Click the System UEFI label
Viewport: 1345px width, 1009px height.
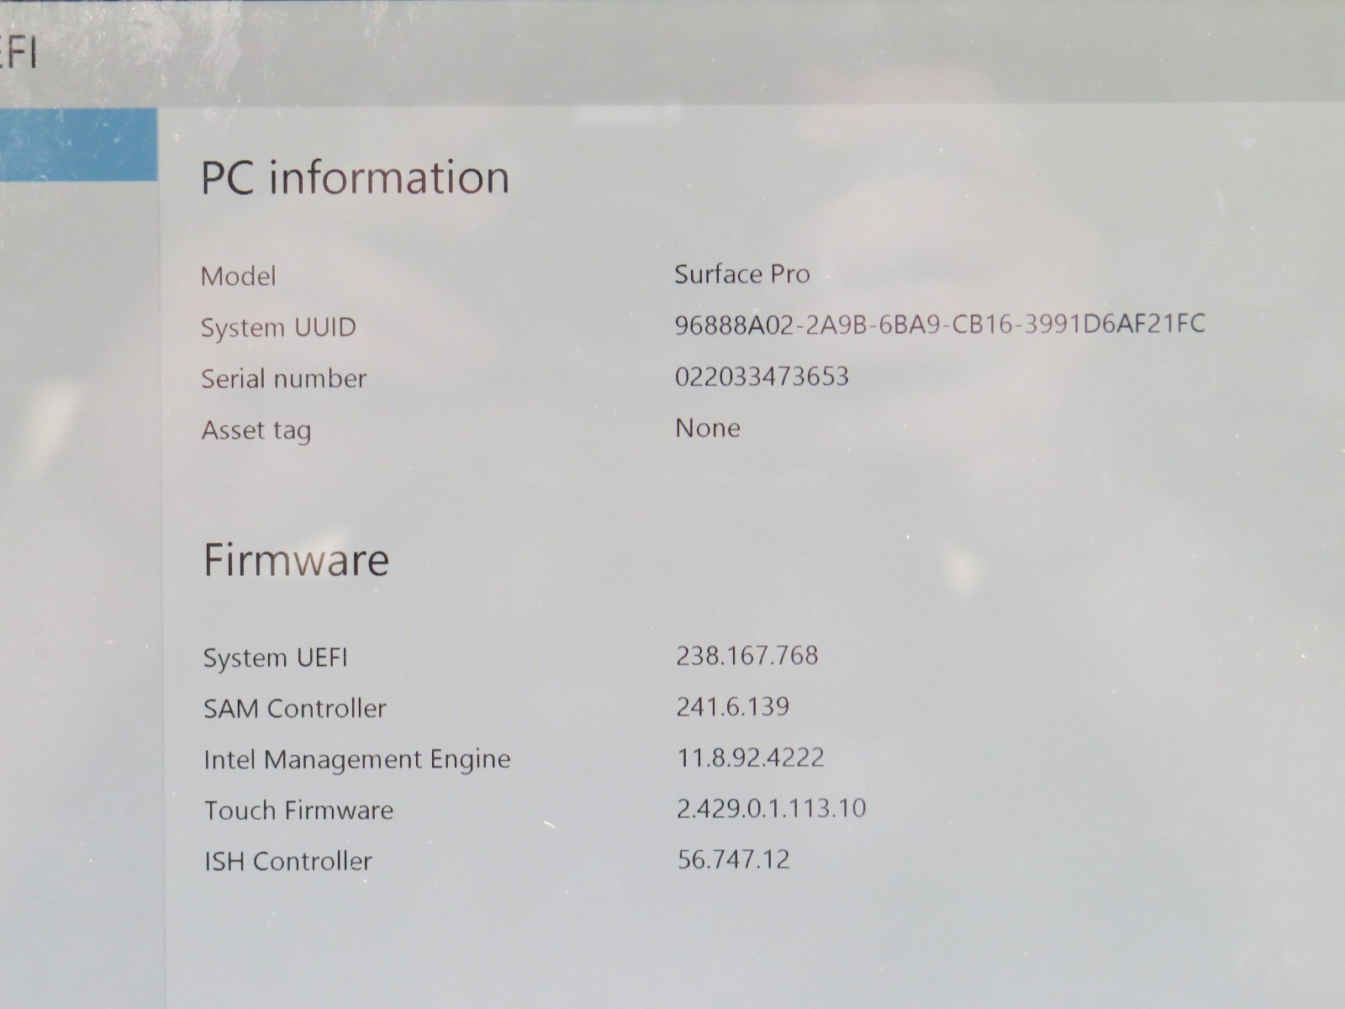(x=275, y=658)
